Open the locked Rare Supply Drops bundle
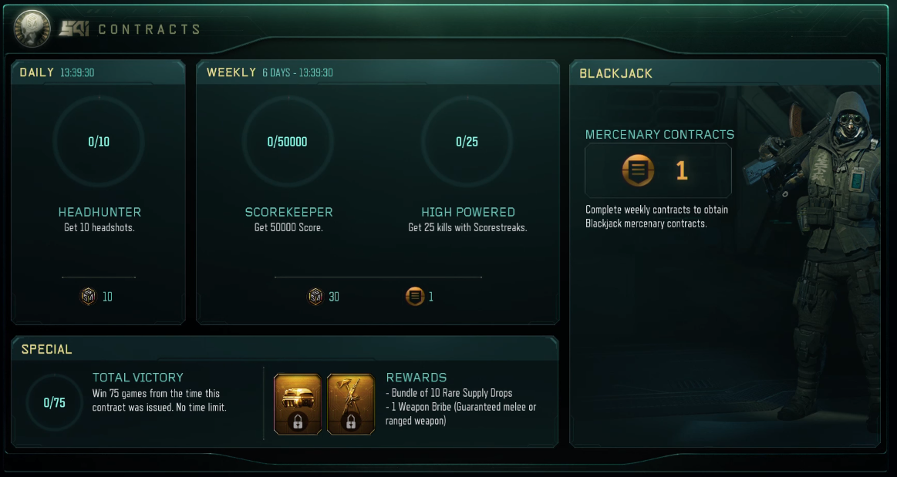 click(298, 404)
